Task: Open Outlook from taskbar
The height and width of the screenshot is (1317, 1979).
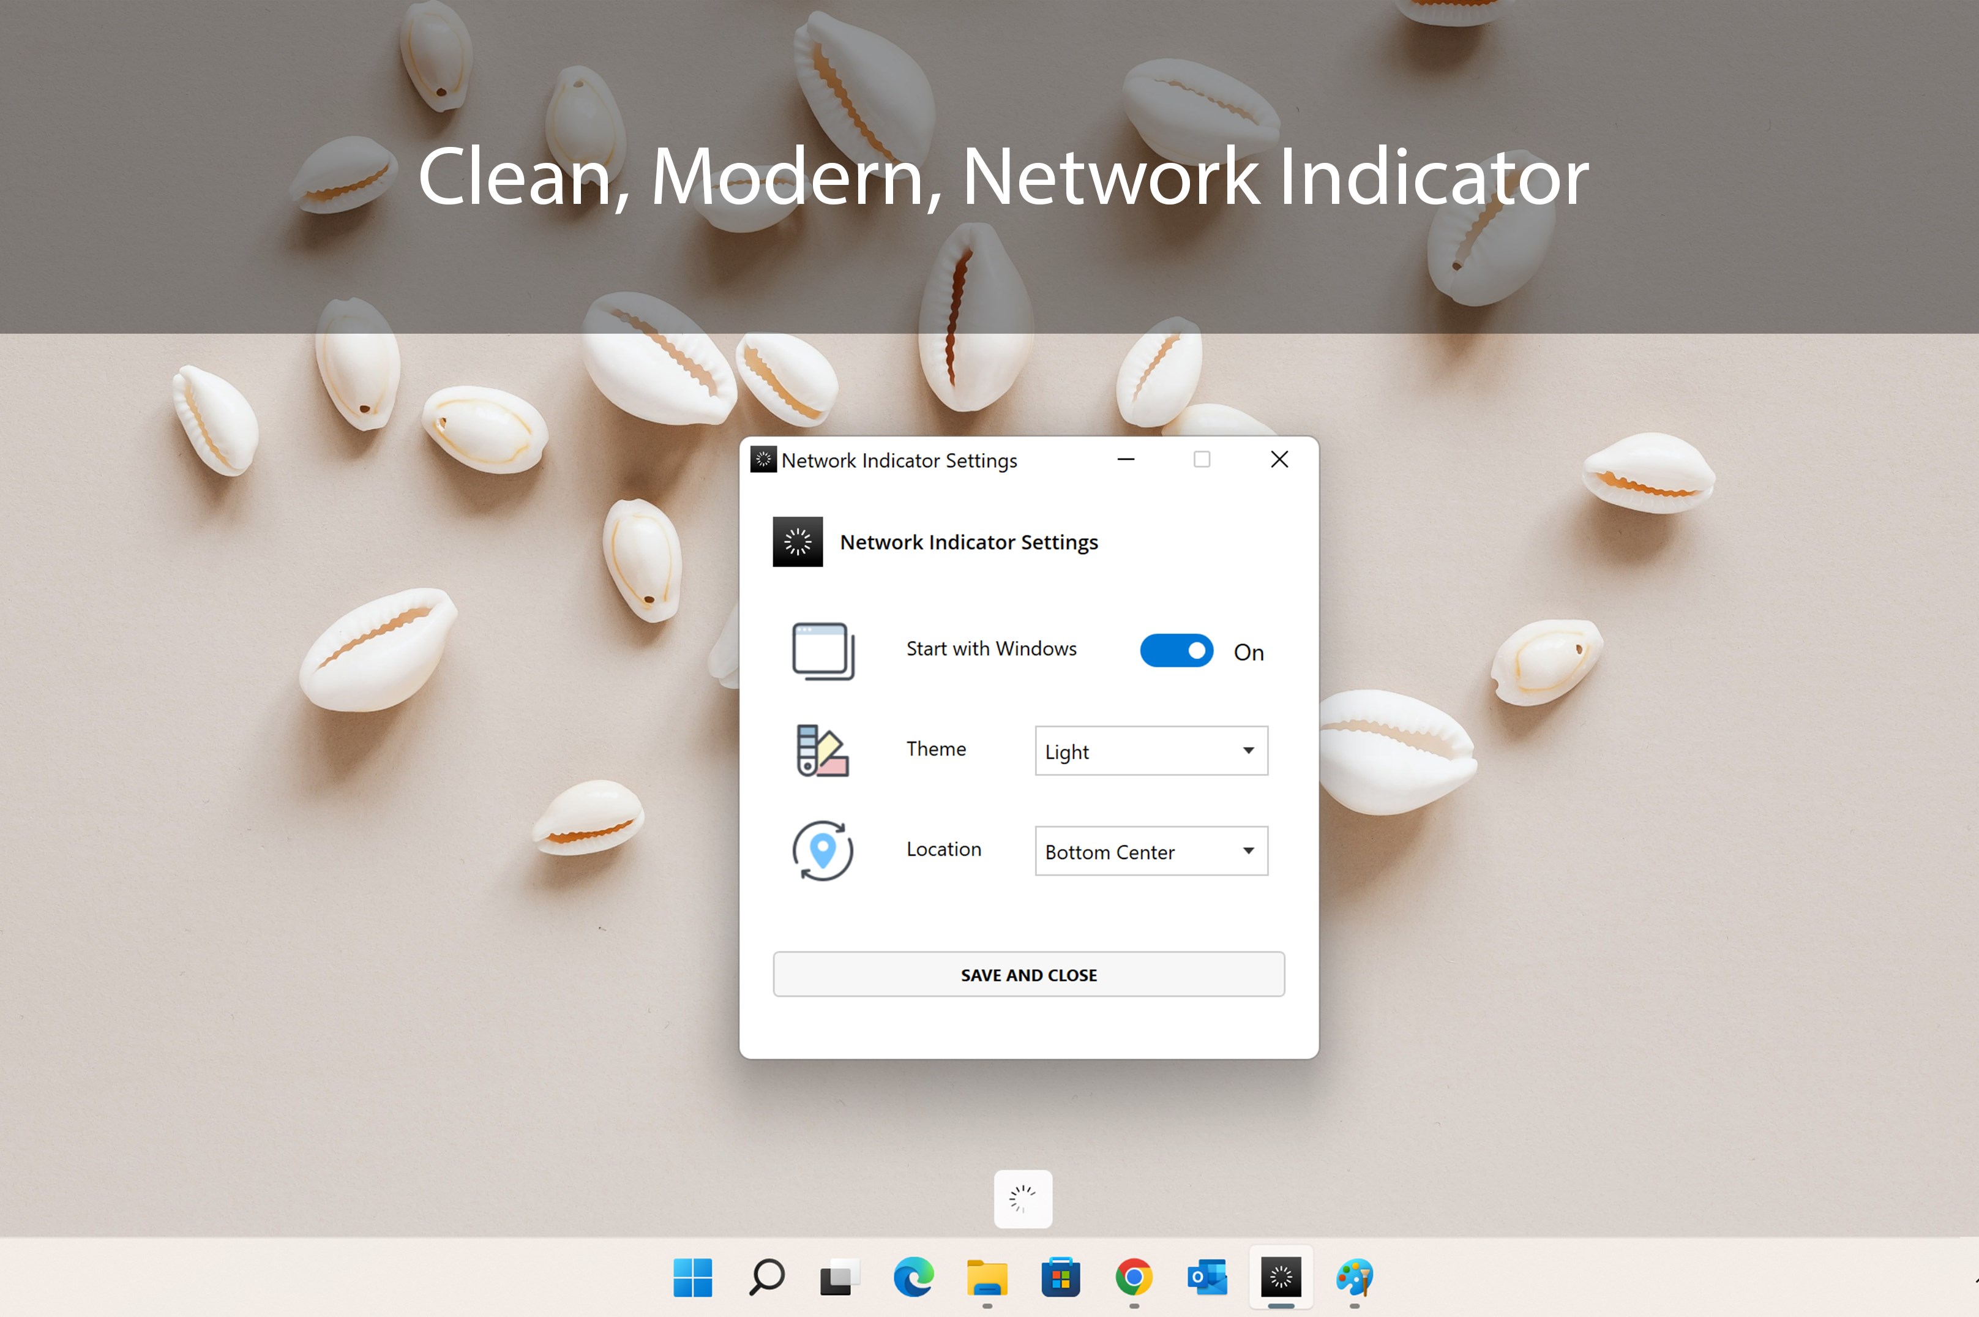Action: 1207,1278
